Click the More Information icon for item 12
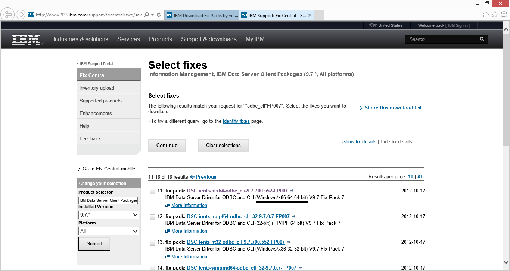This screenshot has width=510, height=271. [x=168, y=231]
